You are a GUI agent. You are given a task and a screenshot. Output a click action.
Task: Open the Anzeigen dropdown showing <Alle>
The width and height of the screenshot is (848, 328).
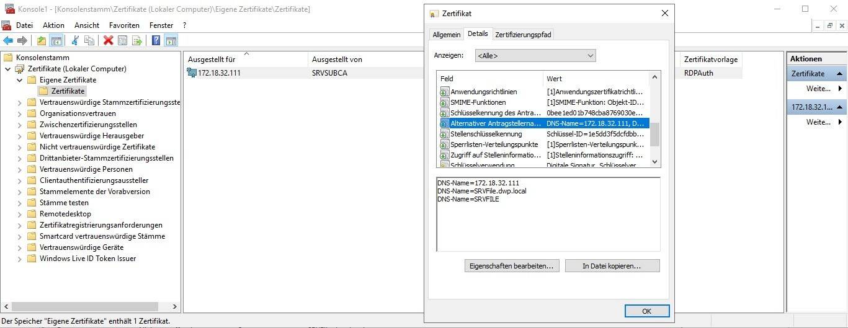tap(535, 56)
